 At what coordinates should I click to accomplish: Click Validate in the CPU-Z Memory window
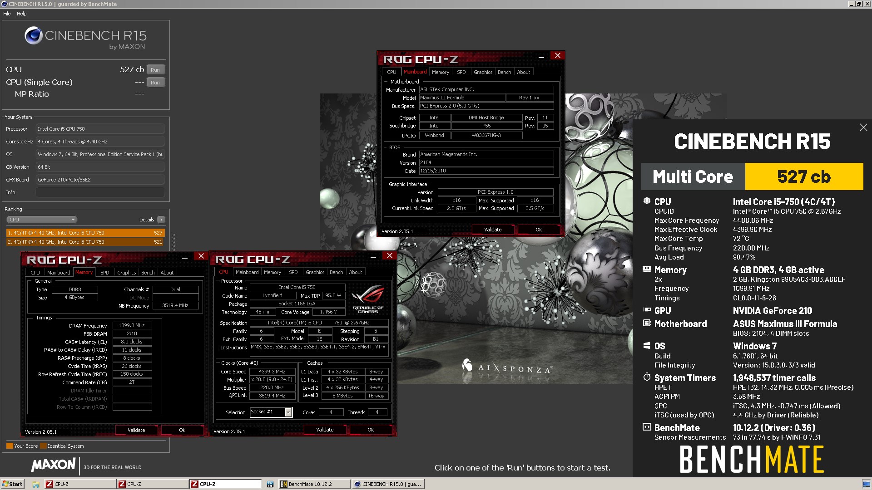pyautogui.click(x=136, y=430)
